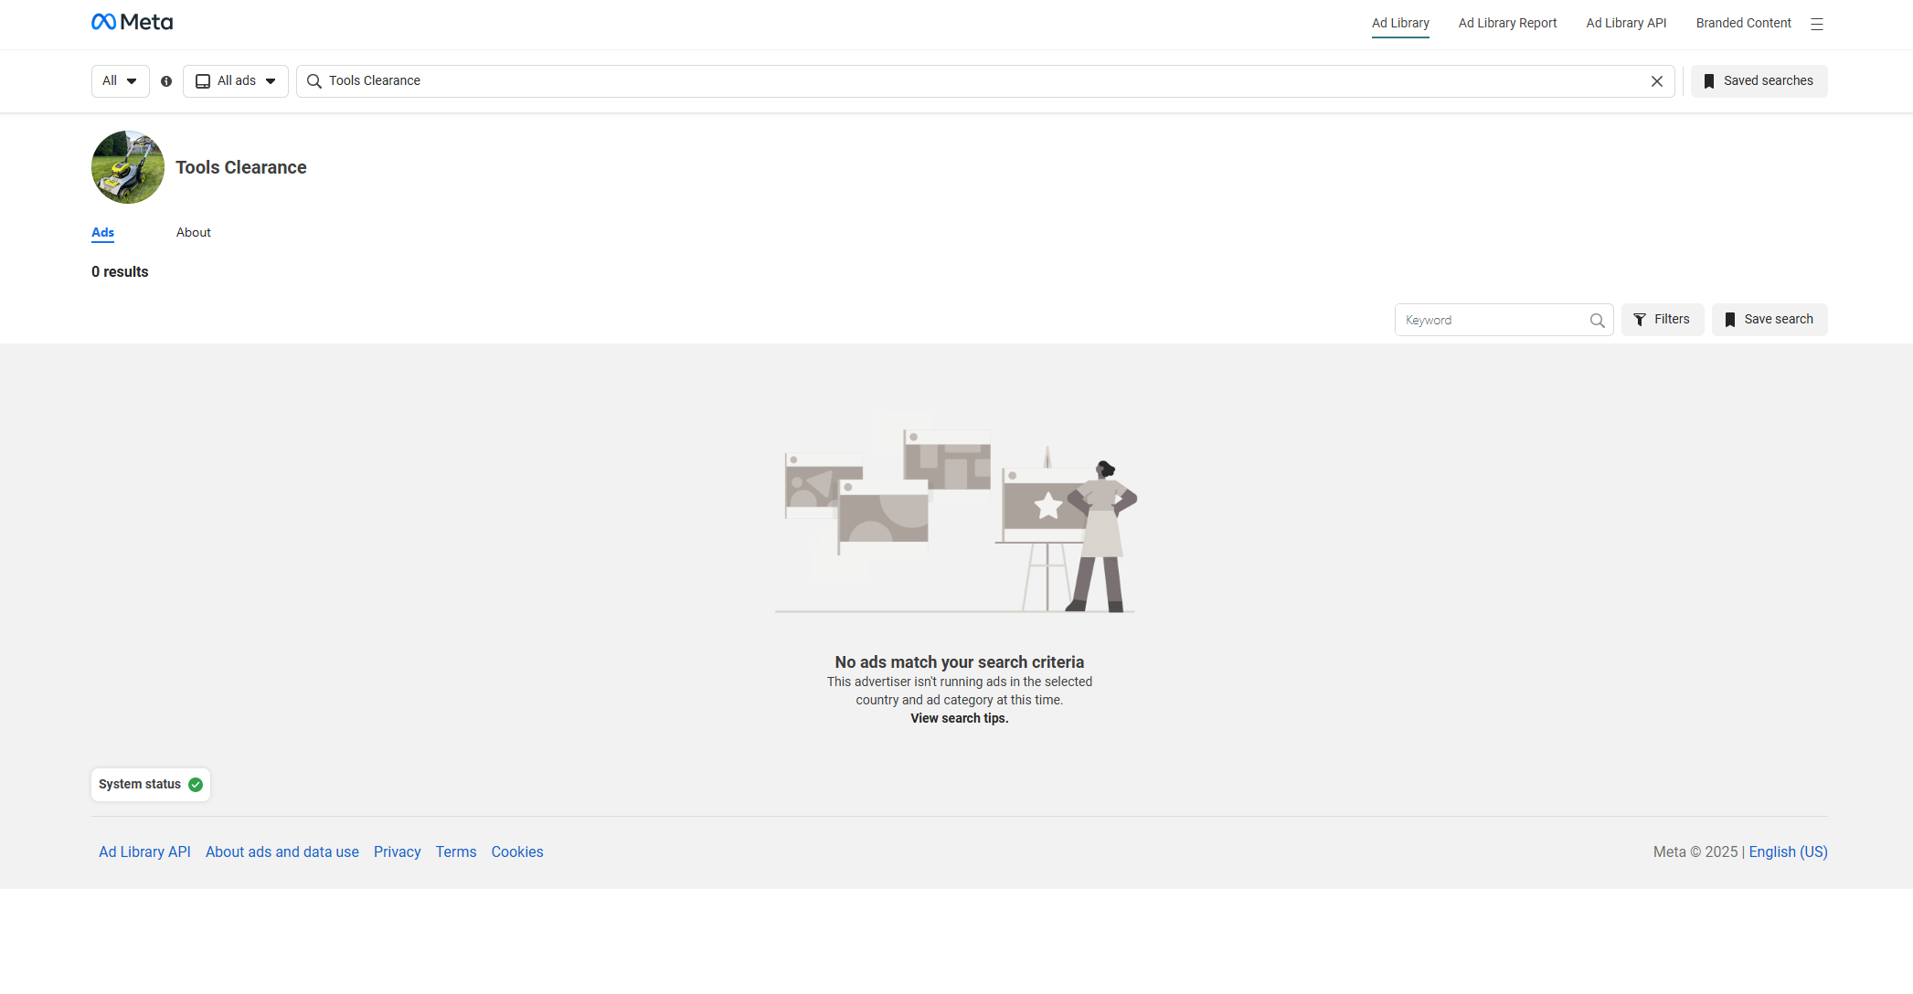The width and height of the screenshot is (1913, 994).
Task: Open the All country dropdown
Action: [x=121, y=81]
